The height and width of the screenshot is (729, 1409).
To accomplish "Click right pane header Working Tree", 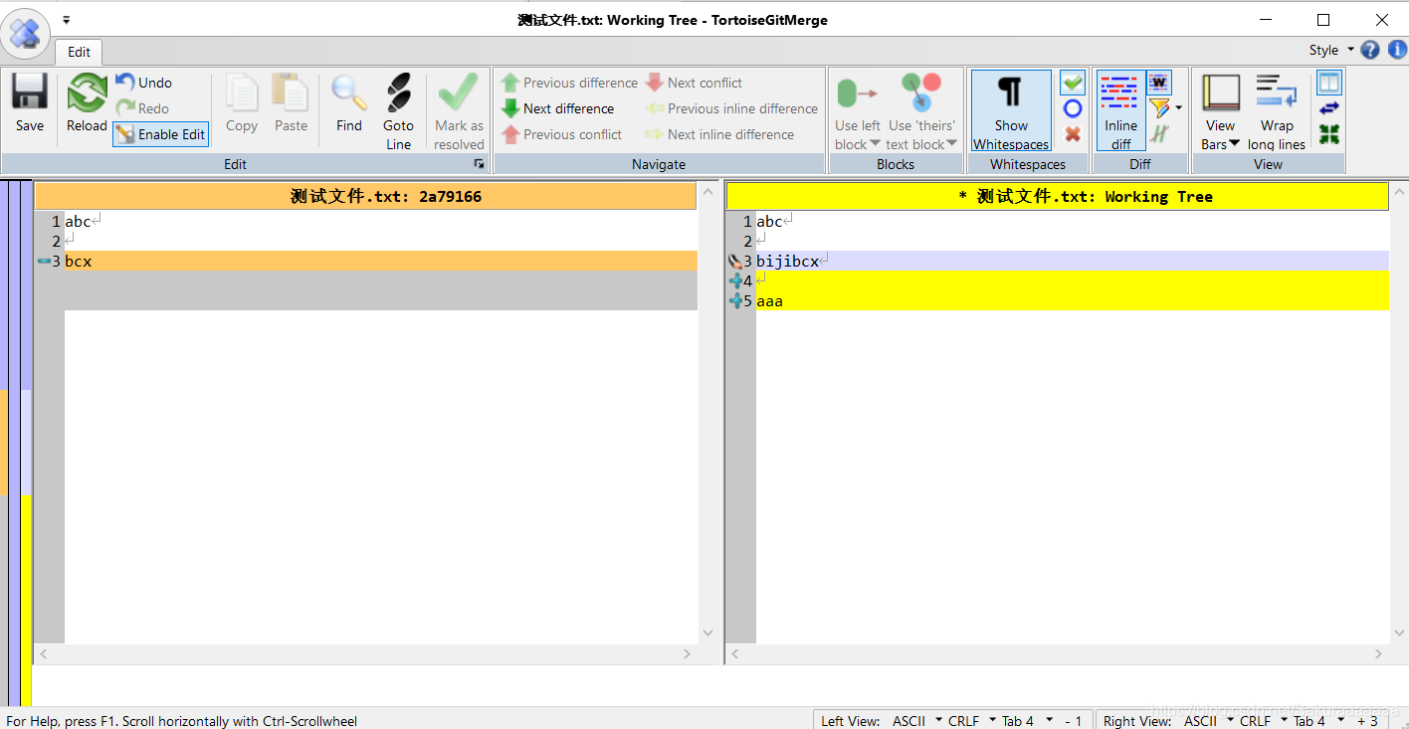I will click(x=1057, y=196).
